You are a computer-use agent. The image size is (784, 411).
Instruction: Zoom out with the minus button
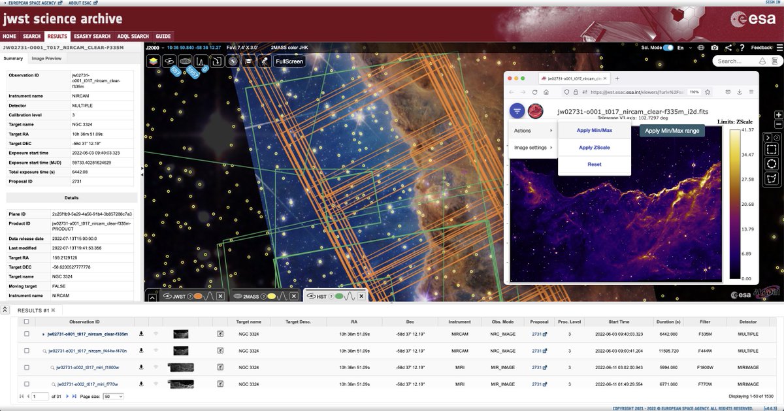point(779,124)
